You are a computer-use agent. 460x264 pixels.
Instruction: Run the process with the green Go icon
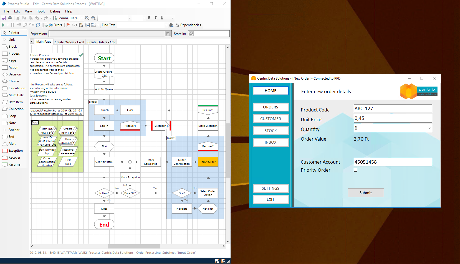3,25
